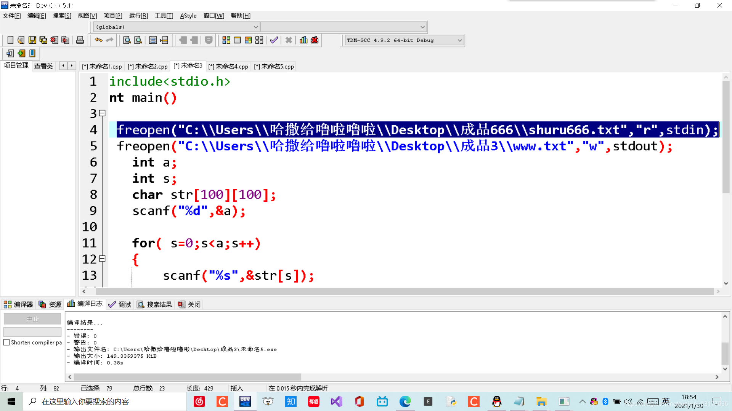This screenshot has width=732, height=411.
Task: Click the Save file toolbar icon
Action: (x=32, y=40)
